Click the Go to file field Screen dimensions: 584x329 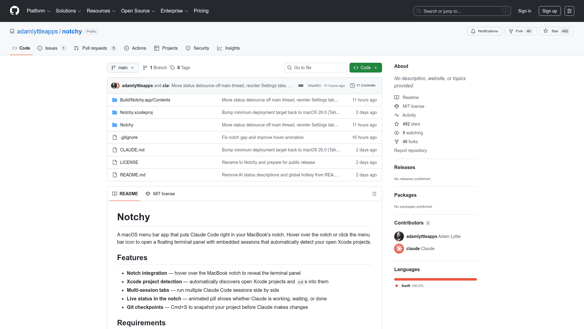316,68
